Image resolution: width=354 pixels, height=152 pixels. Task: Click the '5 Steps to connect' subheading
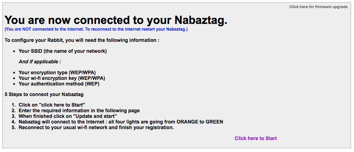click(x=44, y=94)
